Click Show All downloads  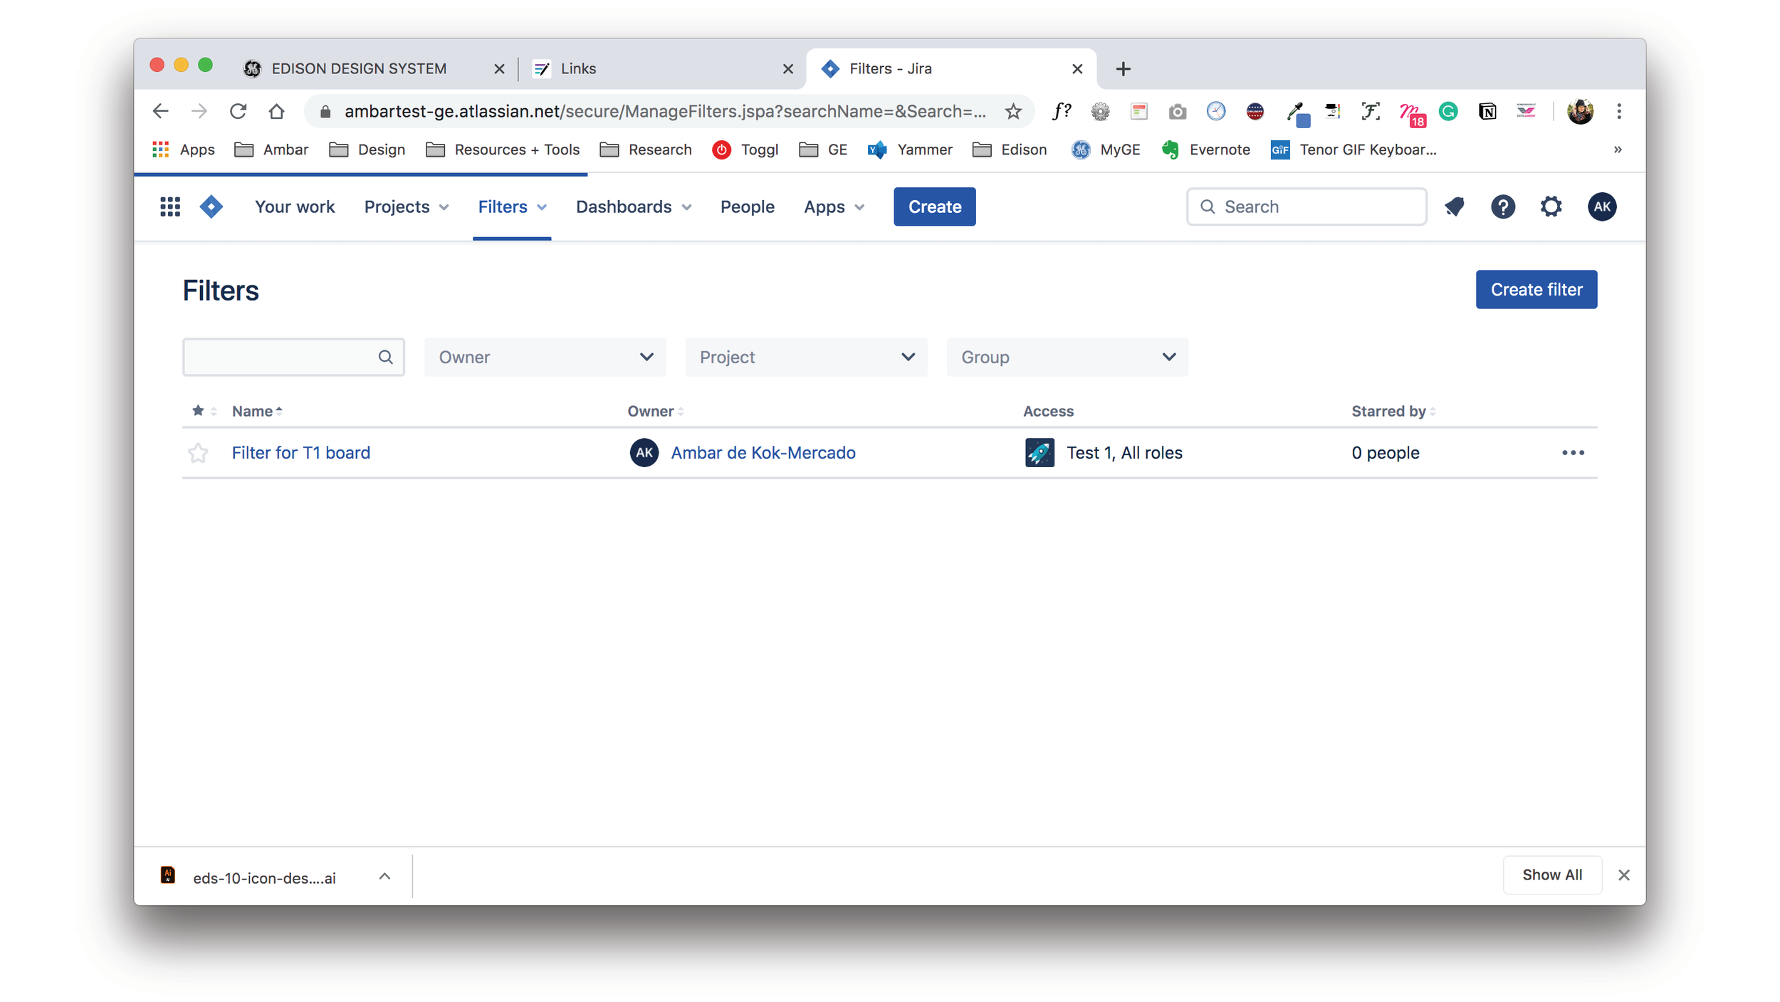(x=1551, y=875)
